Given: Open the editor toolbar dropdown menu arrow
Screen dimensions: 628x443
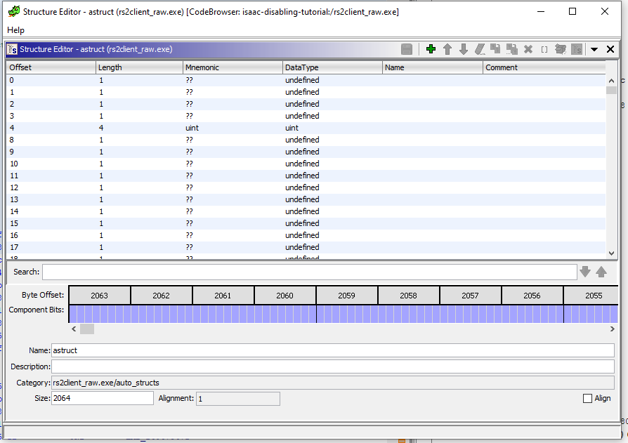Looking at the screenshot, I should tap(594, 49).
